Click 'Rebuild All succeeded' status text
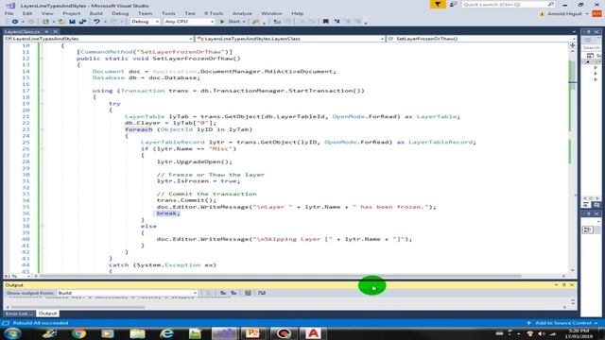The image size is (605, 340). coord(41,323)
